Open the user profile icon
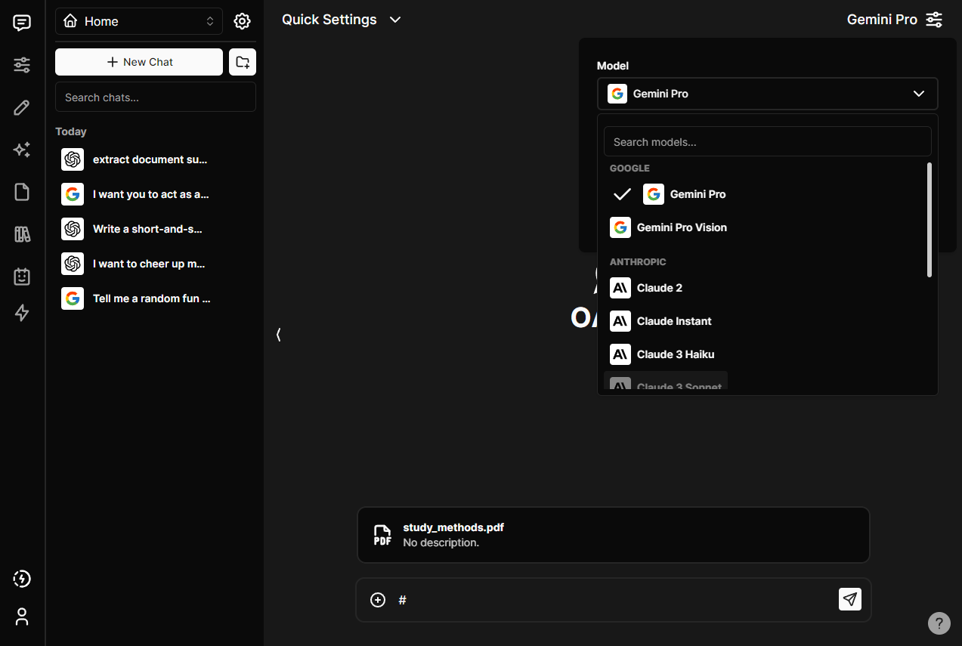 tap(22, 617)
